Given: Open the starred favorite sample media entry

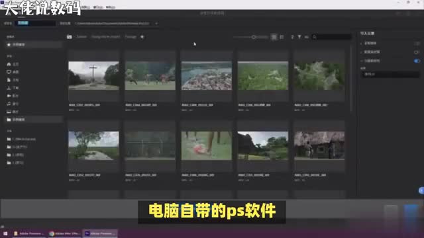Looking at the screenshot, I should tap(34, 44).
